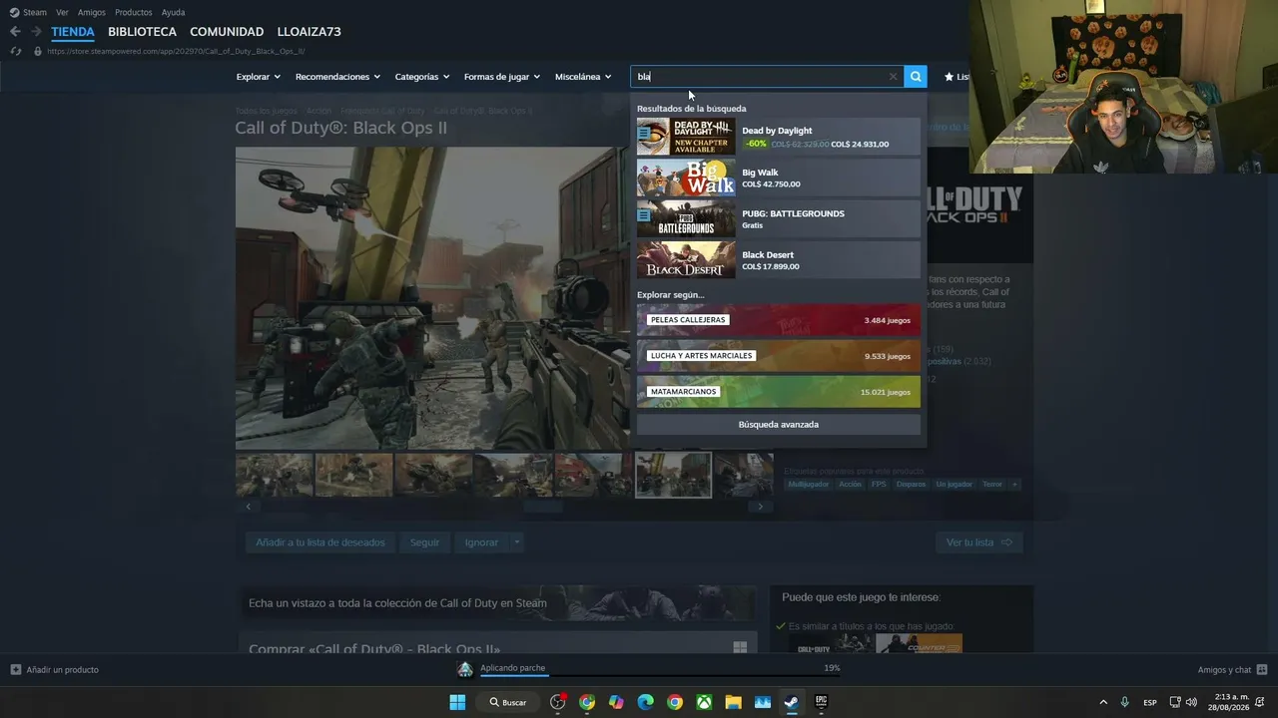Screen dimensions: 1278x718
Task: Open the Productos menu
Action: [x=134, y=12]
